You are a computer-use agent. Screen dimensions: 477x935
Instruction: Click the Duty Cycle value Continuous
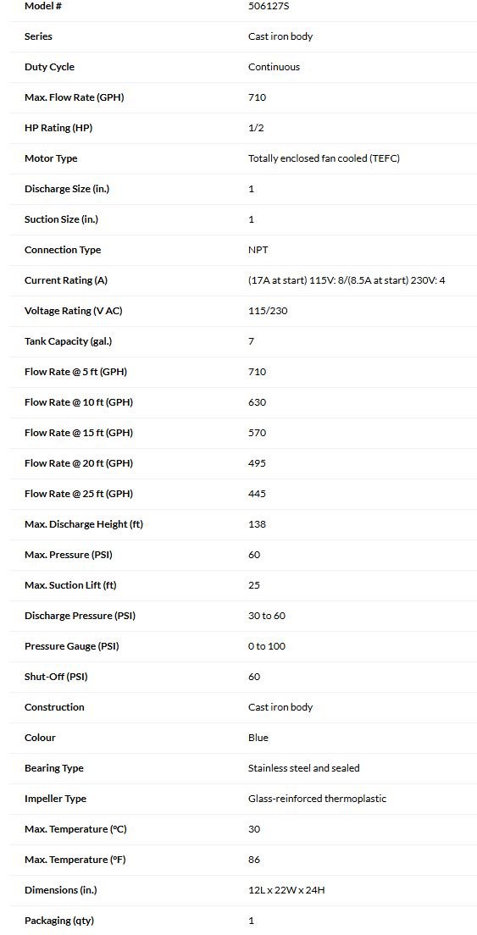[x=274, y=67]
